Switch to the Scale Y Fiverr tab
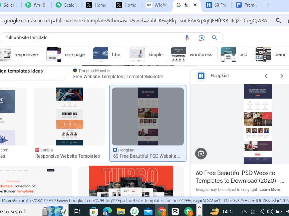289x216 pixels. pyautogui.click(x=67, y=5)
